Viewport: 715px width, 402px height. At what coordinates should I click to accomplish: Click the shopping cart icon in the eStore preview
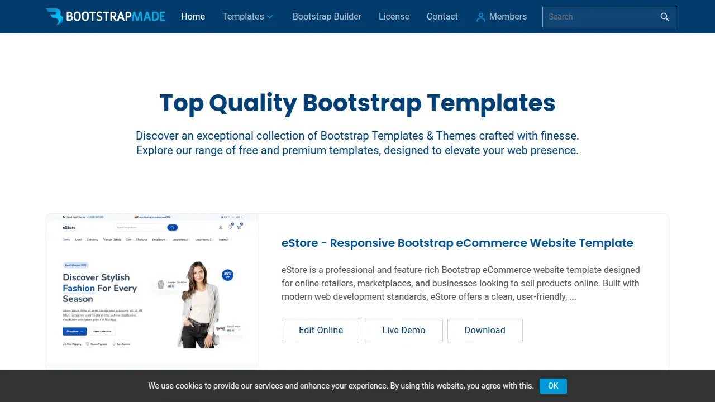point(239,227)
